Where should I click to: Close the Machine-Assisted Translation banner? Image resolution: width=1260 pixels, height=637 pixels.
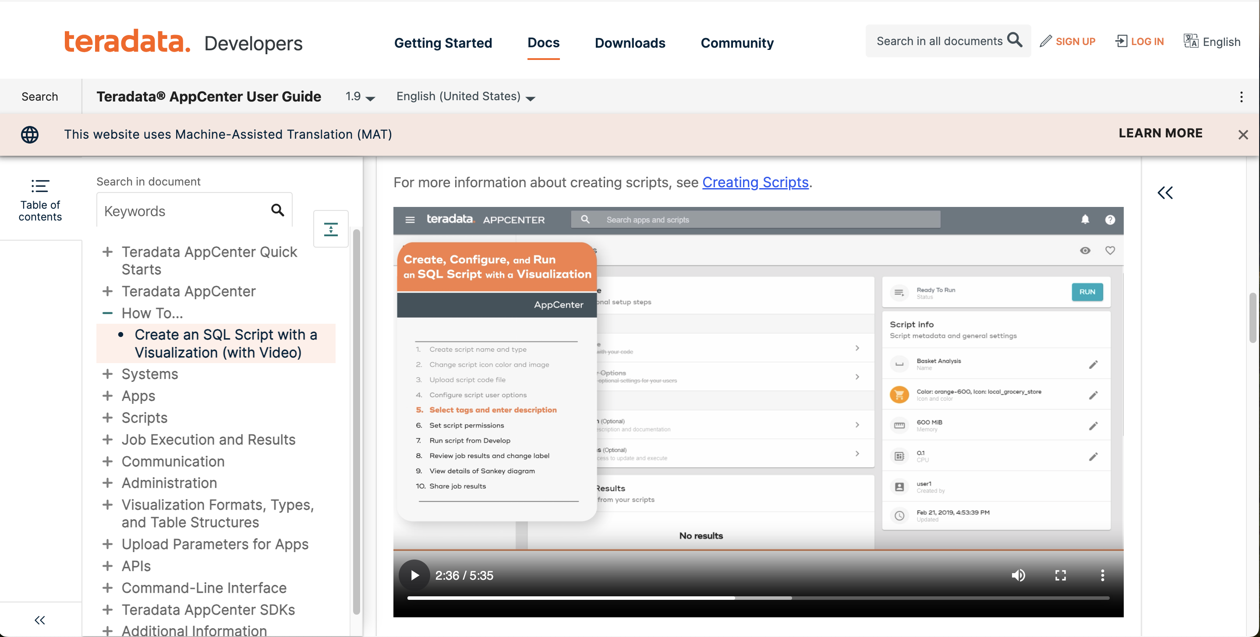pyautogui.click(x=1243, y=135)
